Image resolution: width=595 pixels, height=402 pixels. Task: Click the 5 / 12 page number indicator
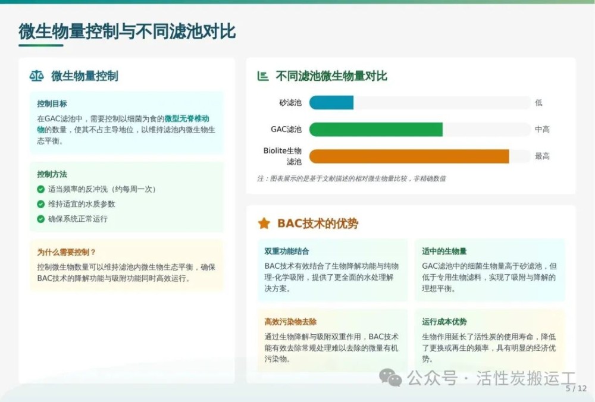[x=575, y=388]
